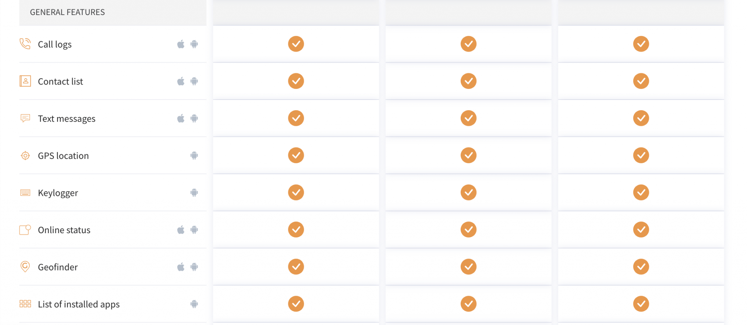The image size is (747, 325).
Task: Click the GPS location crosshair icon
Action: tap(25, 156)
